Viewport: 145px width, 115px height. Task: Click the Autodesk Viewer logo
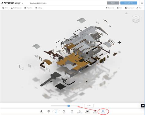(x=11, y=3)
